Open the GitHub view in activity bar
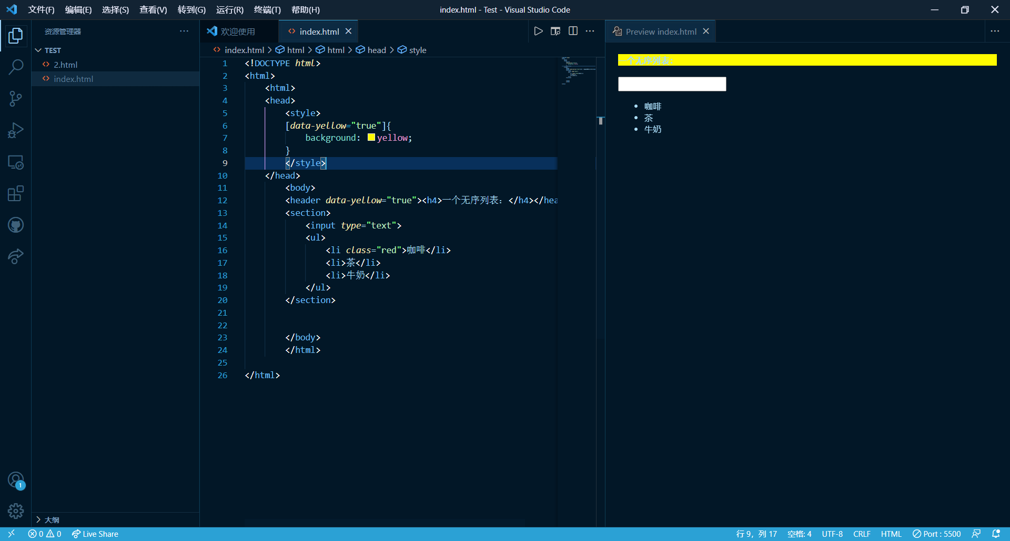 pos(16,225)
